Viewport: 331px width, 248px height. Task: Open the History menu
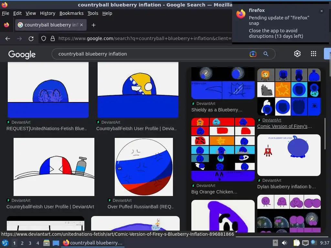[48, 13]
